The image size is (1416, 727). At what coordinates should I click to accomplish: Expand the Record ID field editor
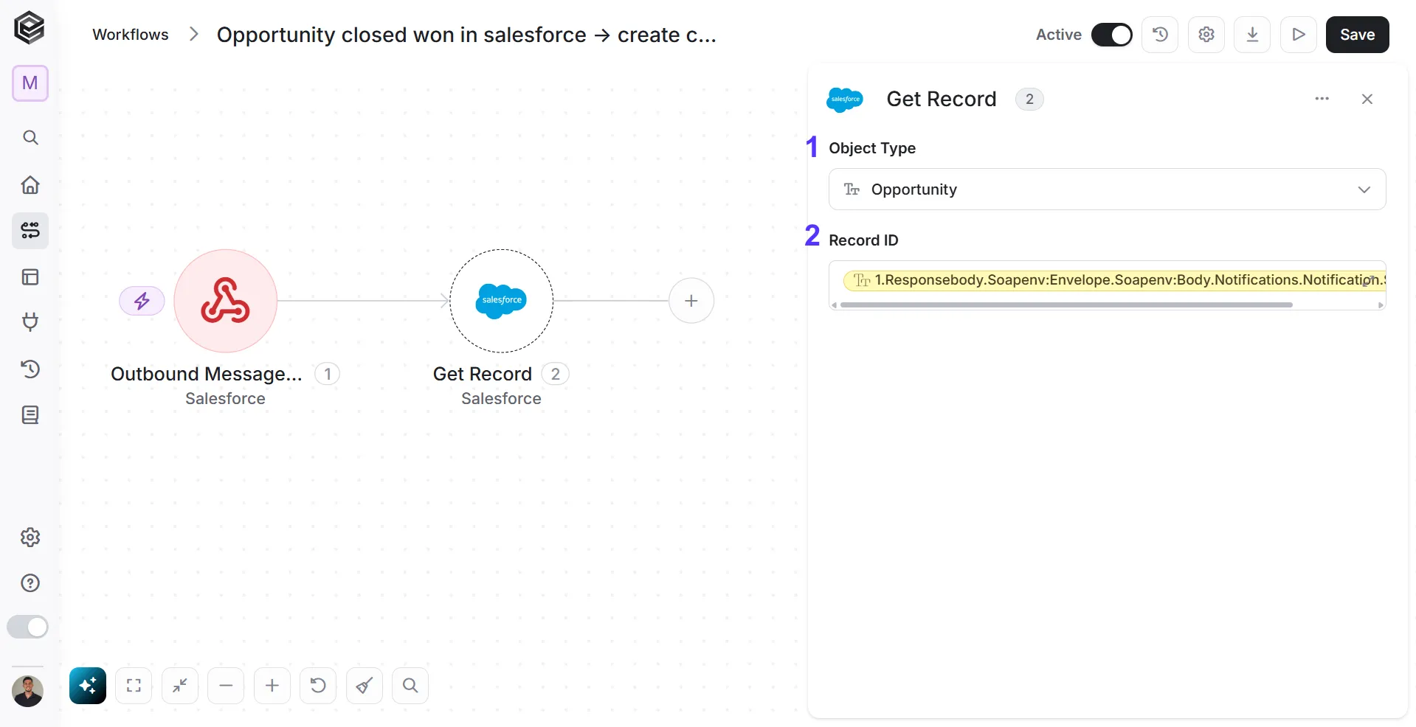(x=1370, y=282)
